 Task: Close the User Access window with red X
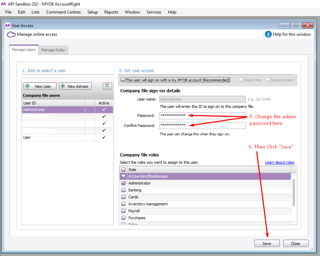[x=308, y=25]
